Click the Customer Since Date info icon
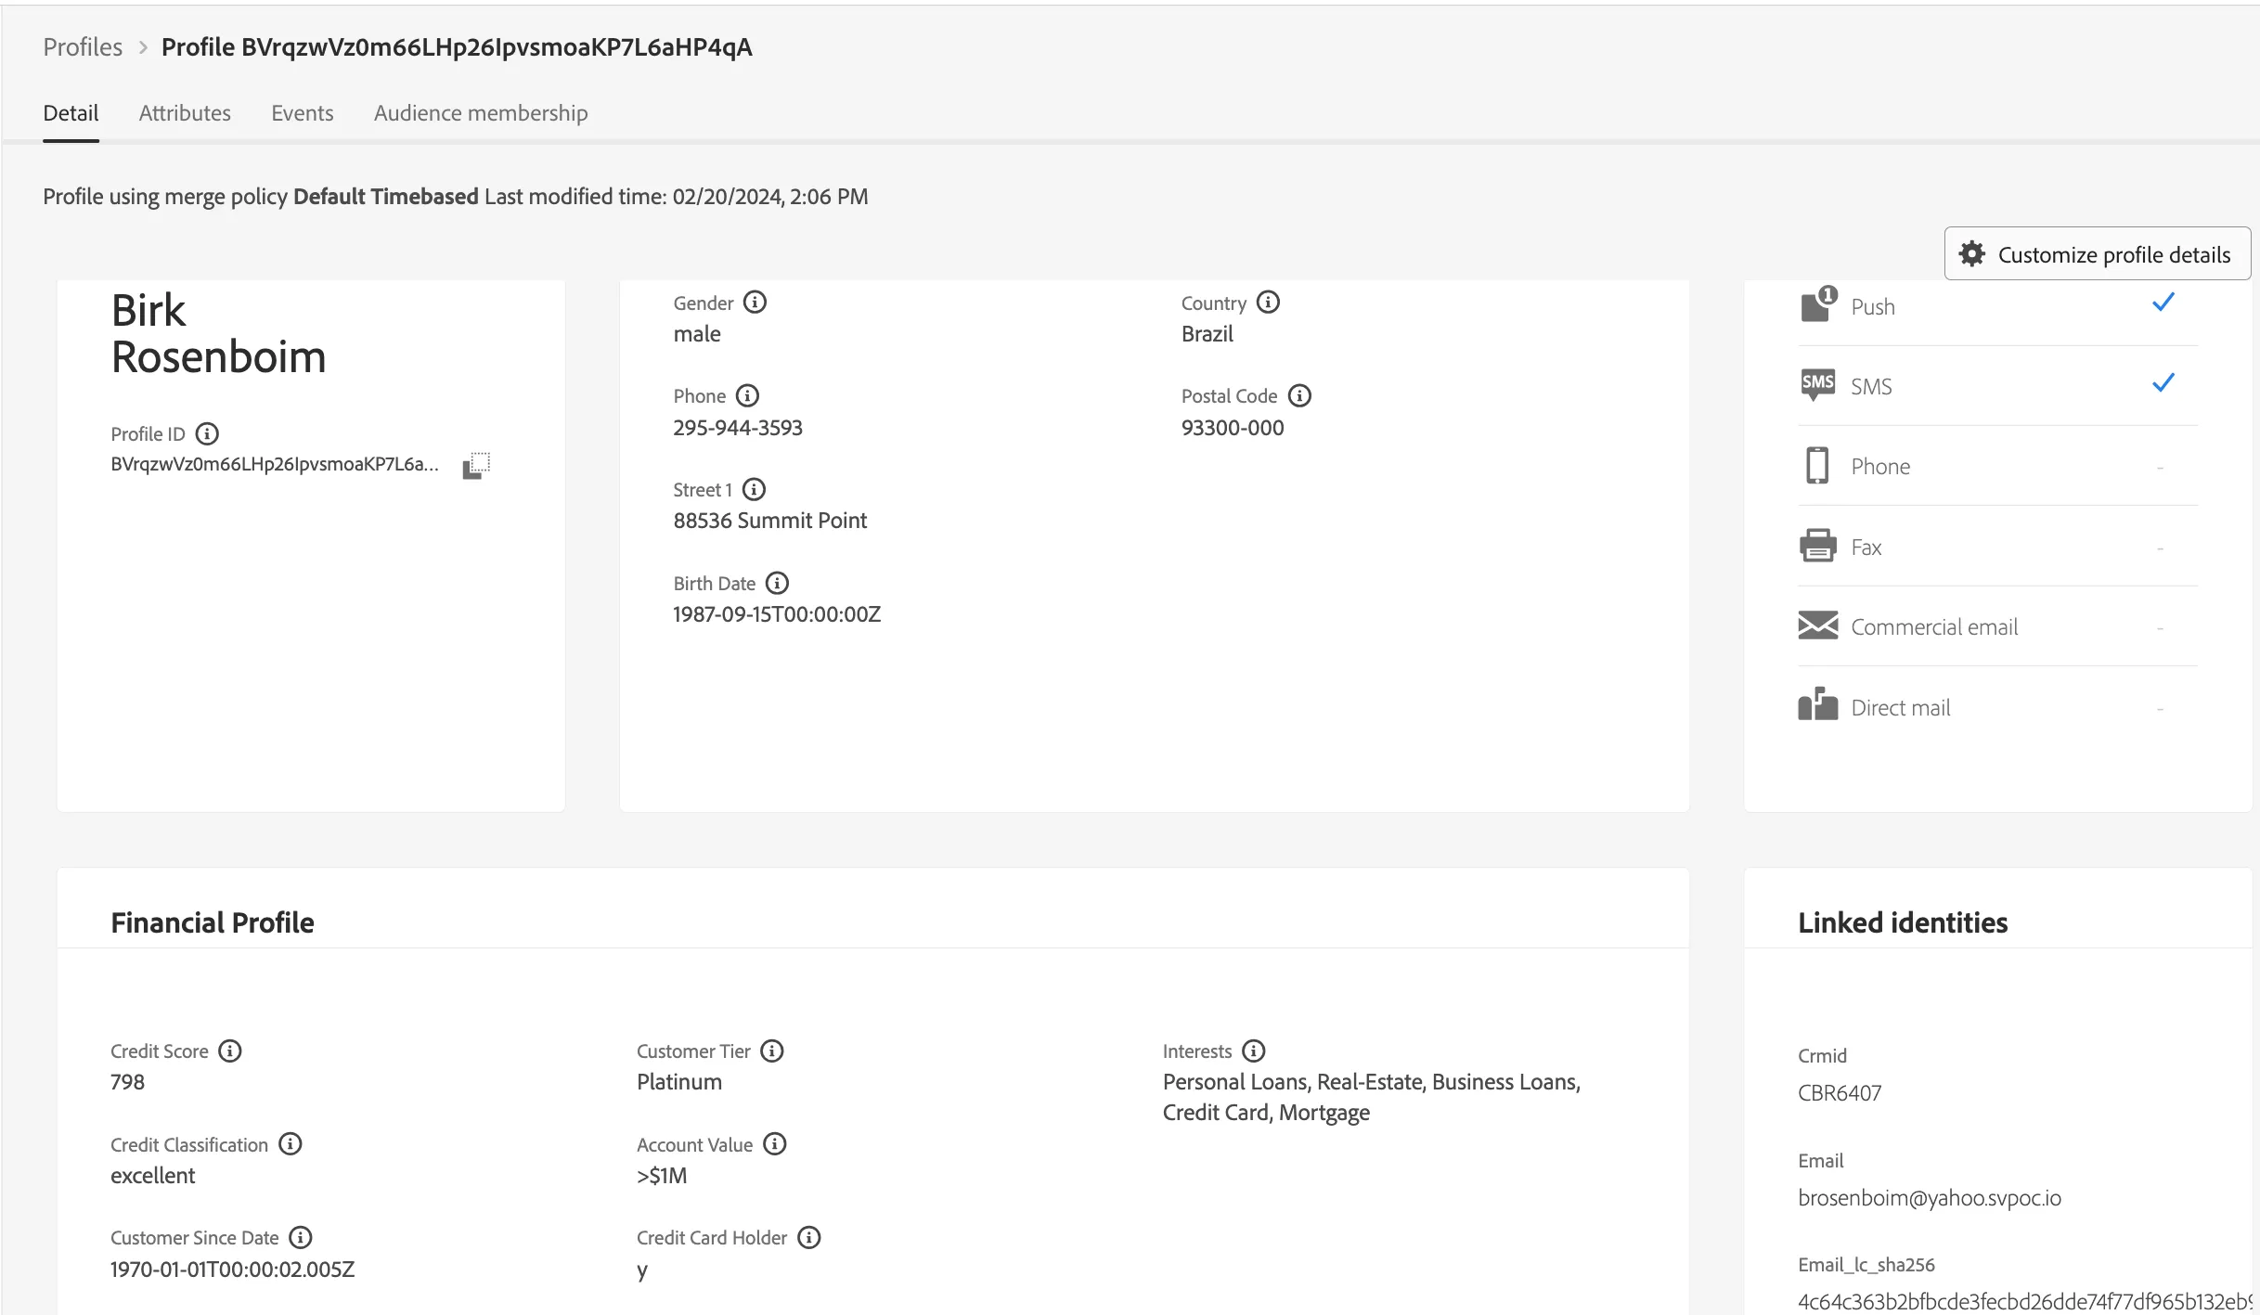This screenshot has width=2260, height=1315. (x=301, y=1237)
